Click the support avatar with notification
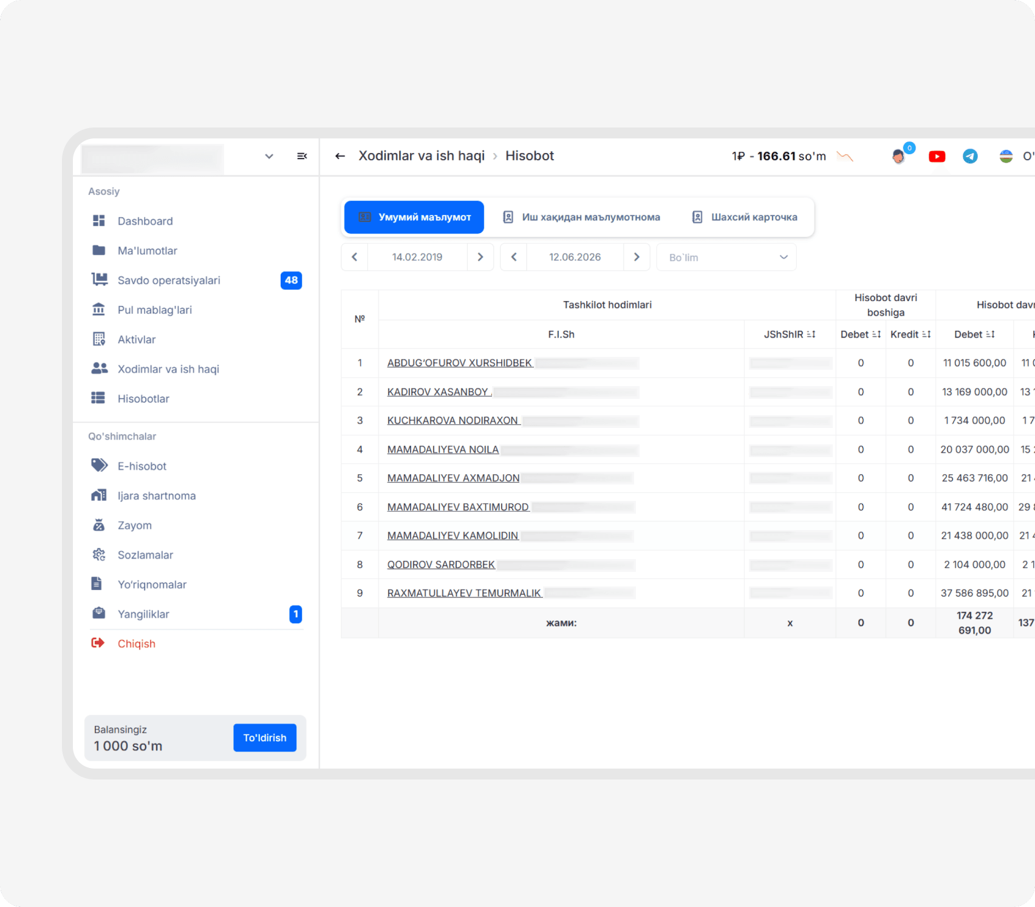This screenshot has height=907, width=1035. click(x=899, y=157)
